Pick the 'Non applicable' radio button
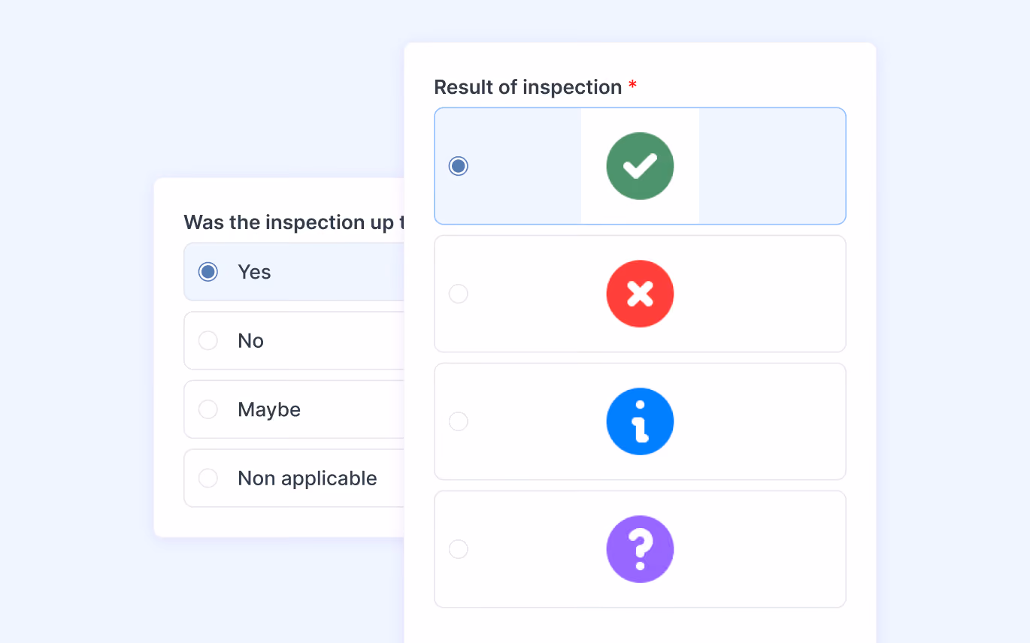The height and width of the screenshot is (643, 1030). point(208,478)
